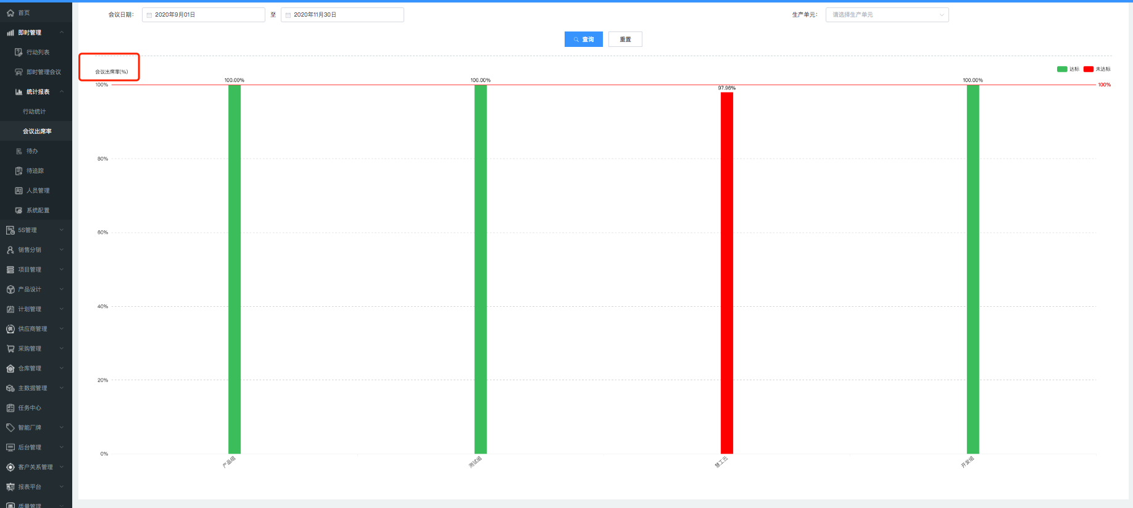Click the 重置 reset button
Screen dimensions: 1133x508
(625, 40)
